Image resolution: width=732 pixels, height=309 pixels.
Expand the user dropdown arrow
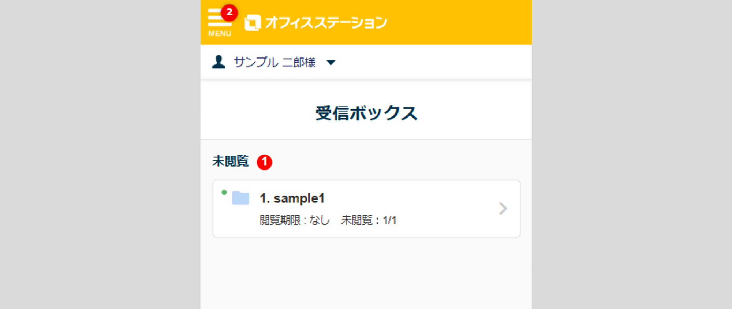(331, 63)
